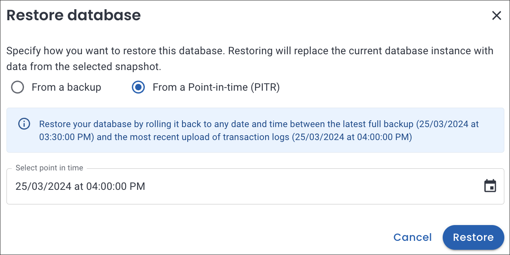This screenshot has width=510, height=255.
Task: Click the "From a Point-in-time (PITR)" label text
Action: tap(216, 87)
